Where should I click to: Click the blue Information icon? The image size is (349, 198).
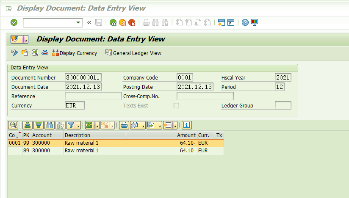[186, 125]
